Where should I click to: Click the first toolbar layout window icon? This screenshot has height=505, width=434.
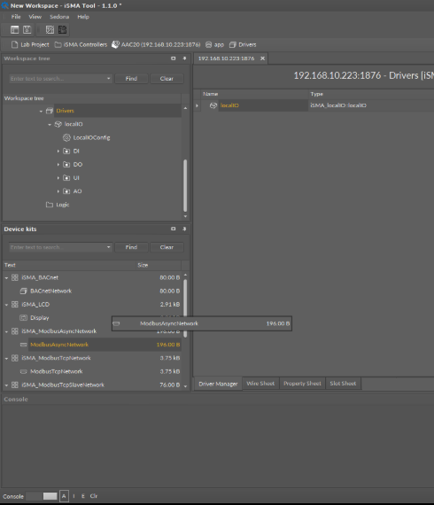[x=15, y=30]
